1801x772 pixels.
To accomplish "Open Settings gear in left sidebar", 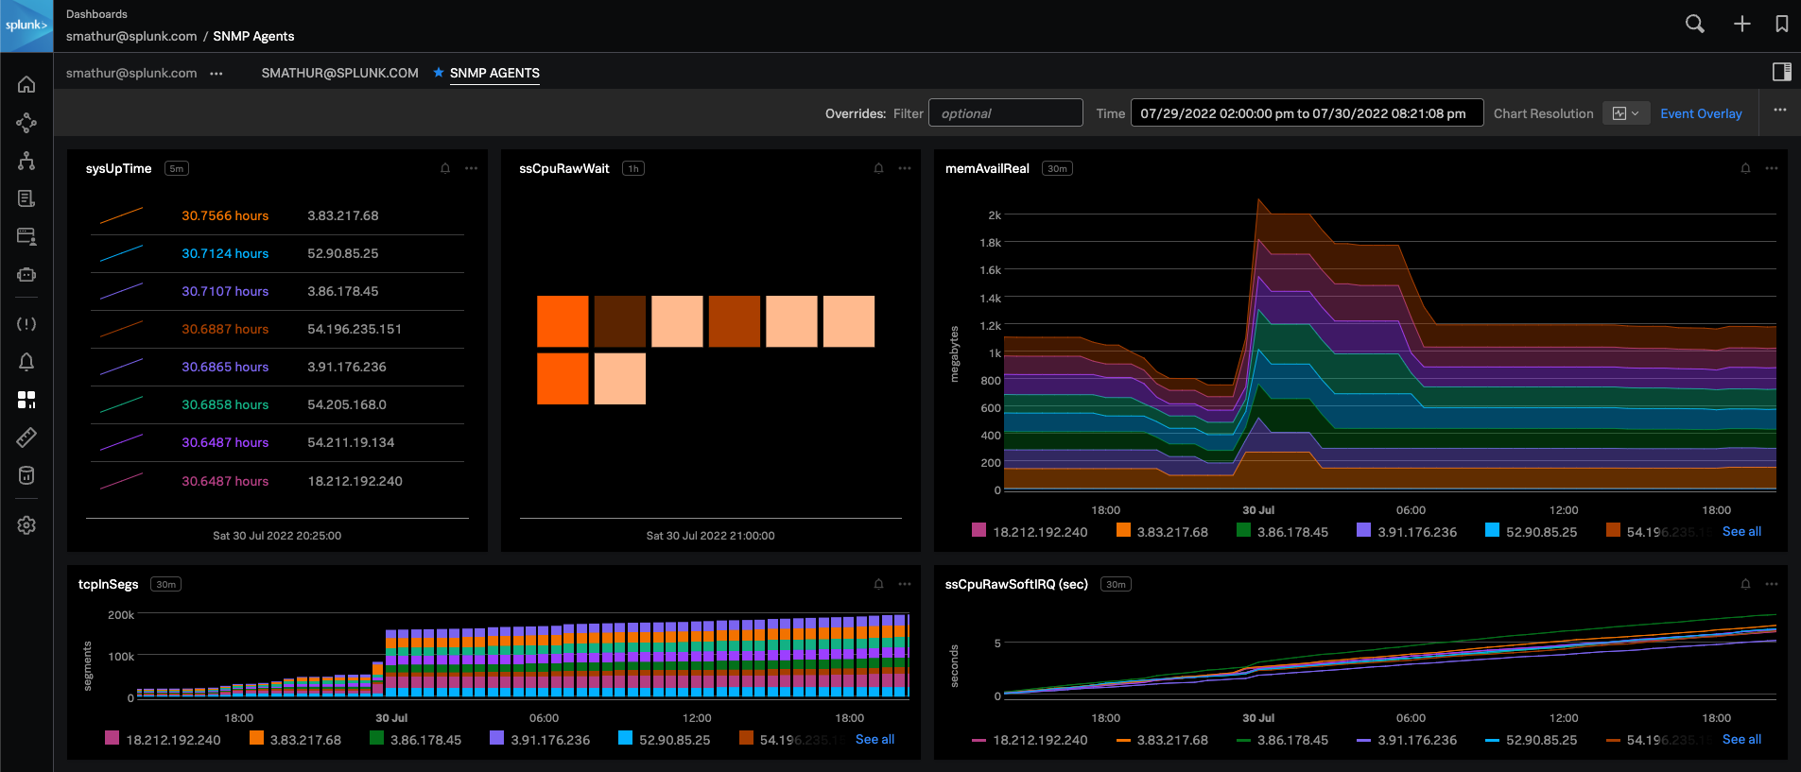I will pyautogui.click(x=26, y=525).
